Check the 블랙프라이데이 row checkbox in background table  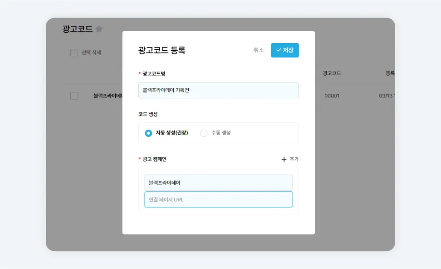tap(74, 96)
